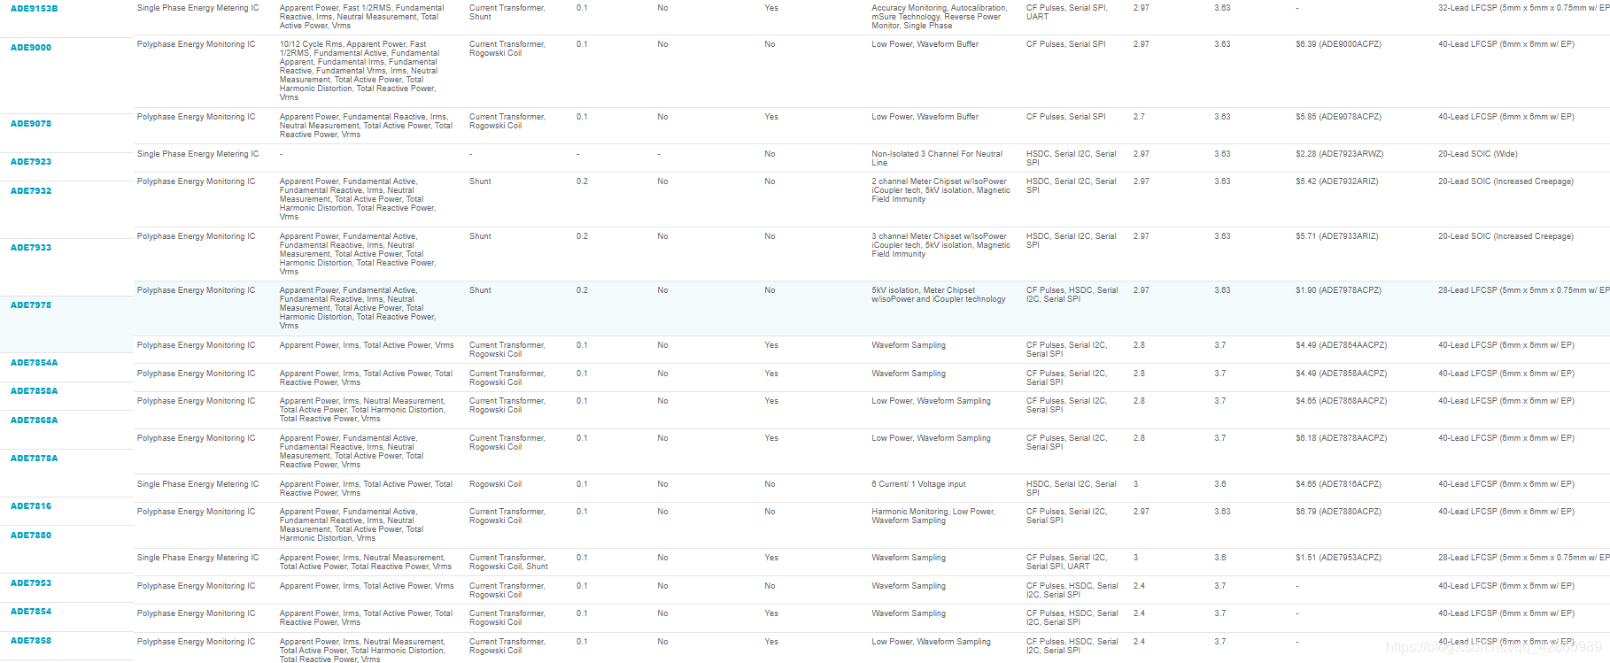Open the ADE7953 part link
This screenshot has width=1610, height=663.
(x=31, y=583)
